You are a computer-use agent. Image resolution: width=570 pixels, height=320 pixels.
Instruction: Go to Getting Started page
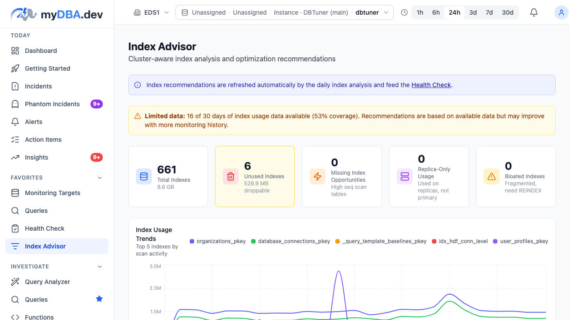(57, 68)
